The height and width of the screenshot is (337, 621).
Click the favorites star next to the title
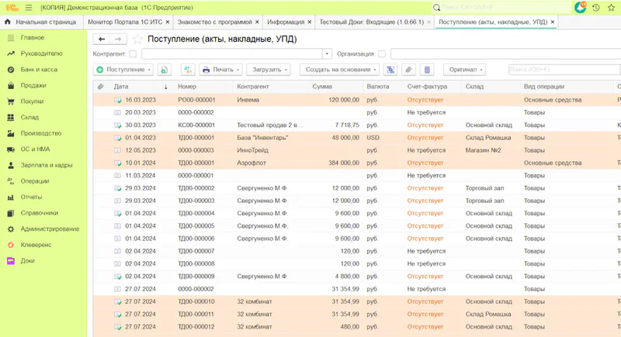pos(138,38)
